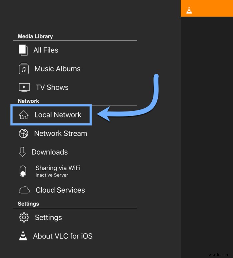Select Local Network in sidebar
The width and height of the screenshot is (233, 258).
tap(58, 115)
